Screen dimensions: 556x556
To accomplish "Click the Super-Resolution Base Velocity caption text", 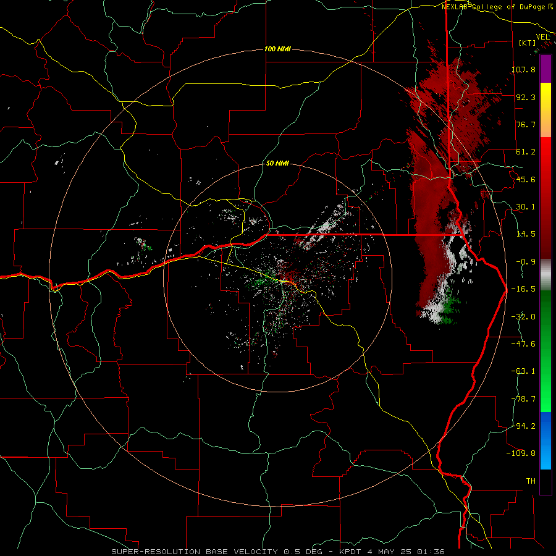I will [277, 552].
